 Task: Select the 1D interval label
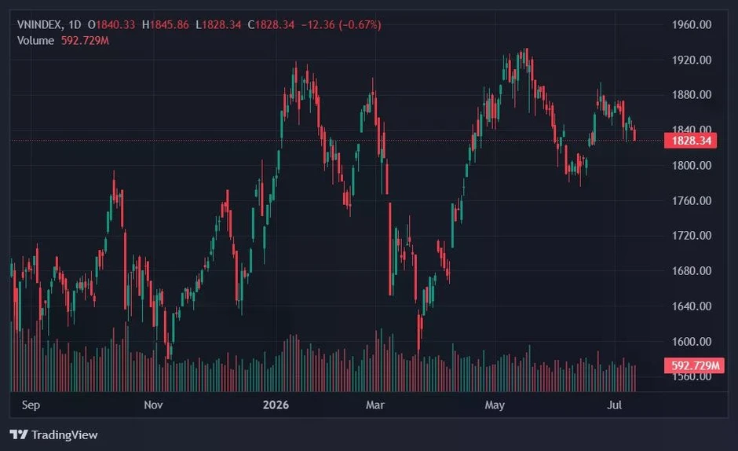pos(75,24)
